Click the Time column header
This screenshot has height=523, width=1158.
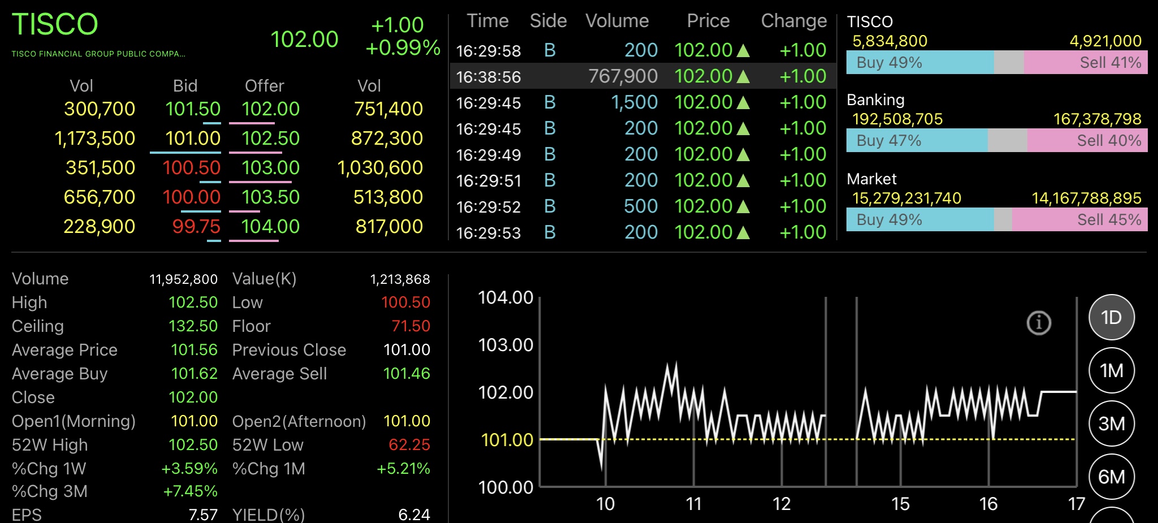click(487, 21)
